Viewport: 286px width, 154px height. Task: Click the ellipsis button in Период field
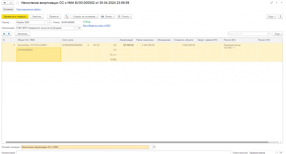pyautogui.click(x=46, y=22)
